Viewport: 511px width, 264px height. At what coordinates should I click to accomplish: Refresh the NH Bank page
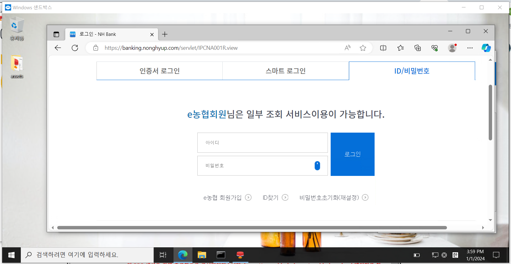click(x=75, y=48)
